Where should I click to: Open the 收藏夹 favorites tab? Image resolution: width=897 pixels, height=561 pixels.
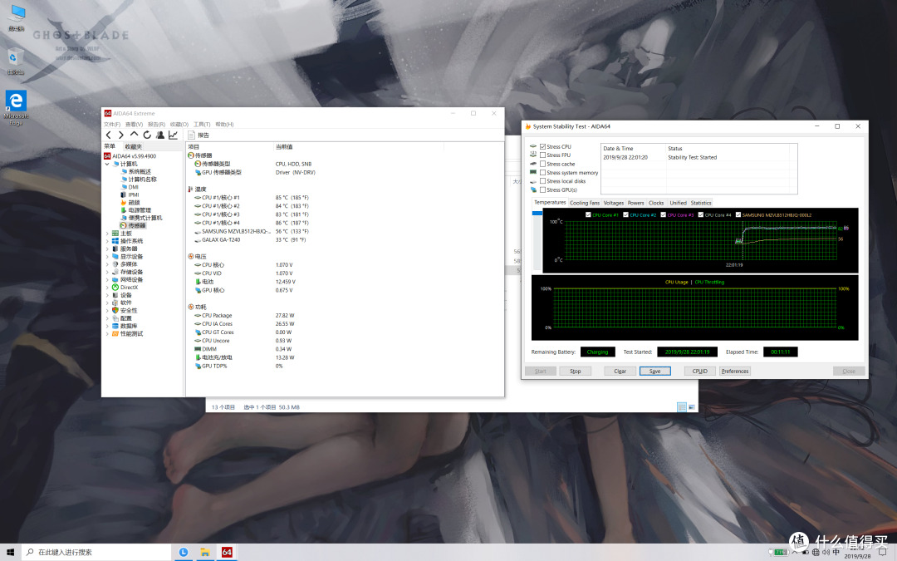(x=133, y=146)
